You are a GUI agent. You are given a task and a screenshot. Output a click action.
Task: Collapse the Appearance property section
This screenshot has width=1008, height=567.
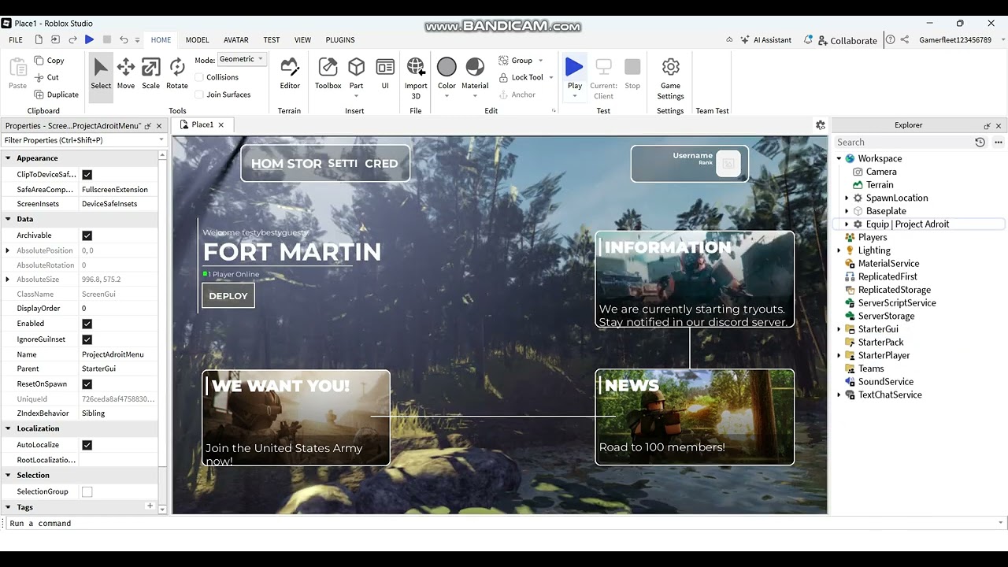click(8, 158)
